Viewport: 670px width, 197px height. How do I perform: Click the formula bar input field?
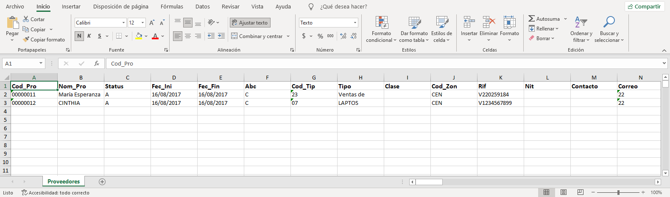(382, 63)
